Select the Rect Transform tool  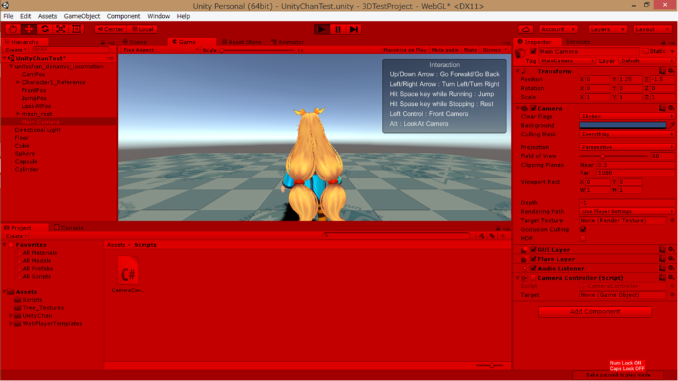(77, 29)
